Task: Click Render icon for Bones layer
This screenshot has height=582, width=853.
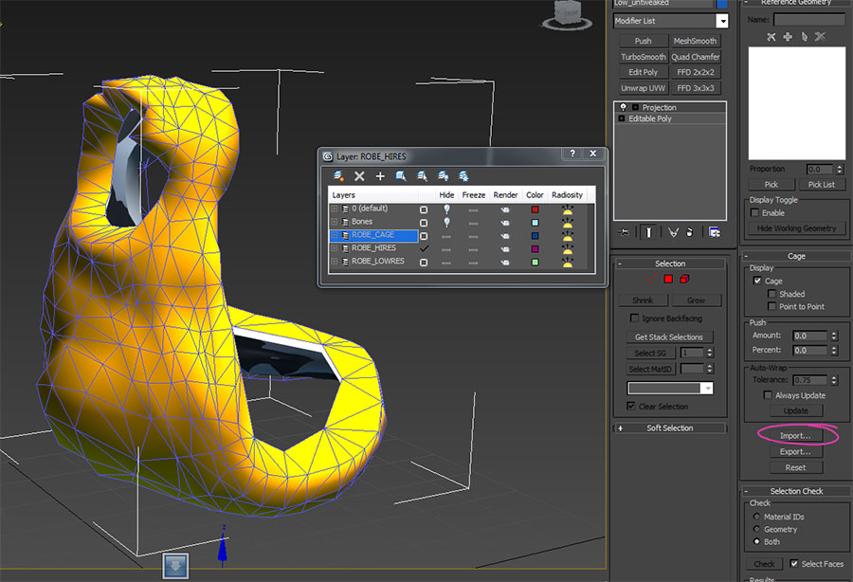Action: click(505, 223)
